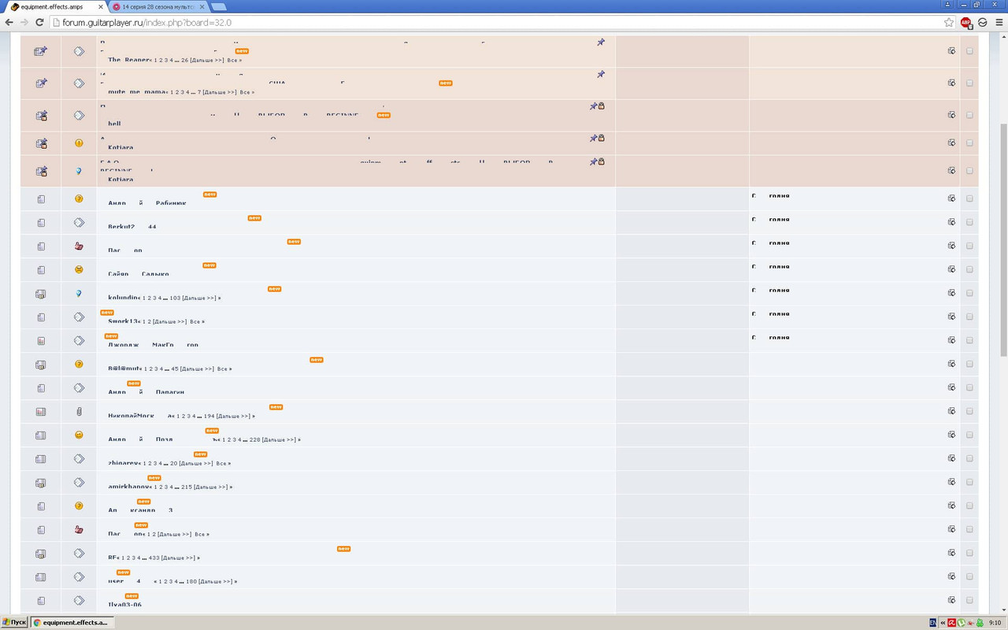Open a new browser tab
This screenshot has width=1008, height=630.
click(219, 7)
